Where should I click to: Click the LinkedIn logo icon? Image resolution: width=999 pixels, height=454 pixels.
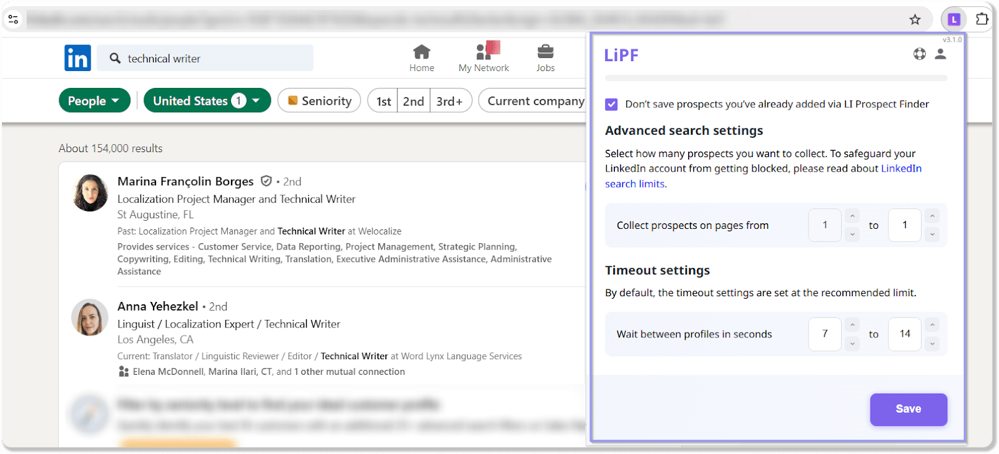(x=77, y=58)
